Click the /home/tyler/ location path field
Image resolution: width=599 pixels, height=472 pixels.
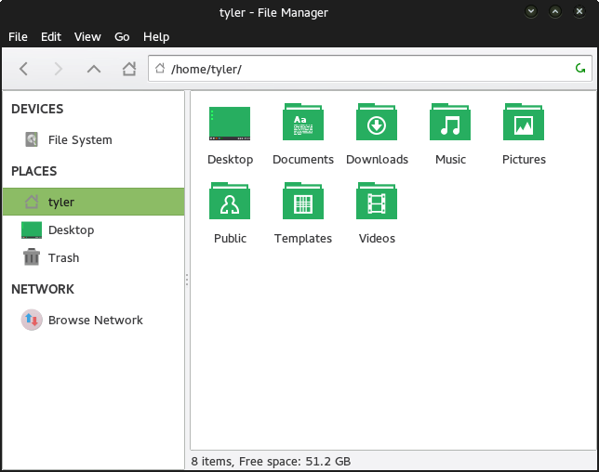370,69
